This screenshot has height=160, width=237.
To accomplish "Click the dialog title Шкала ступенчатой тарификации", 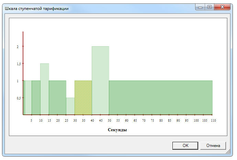I will click(37, 9).
